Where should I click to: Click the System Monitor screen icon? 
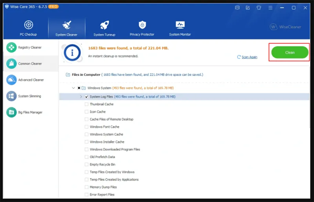(180, 25)
